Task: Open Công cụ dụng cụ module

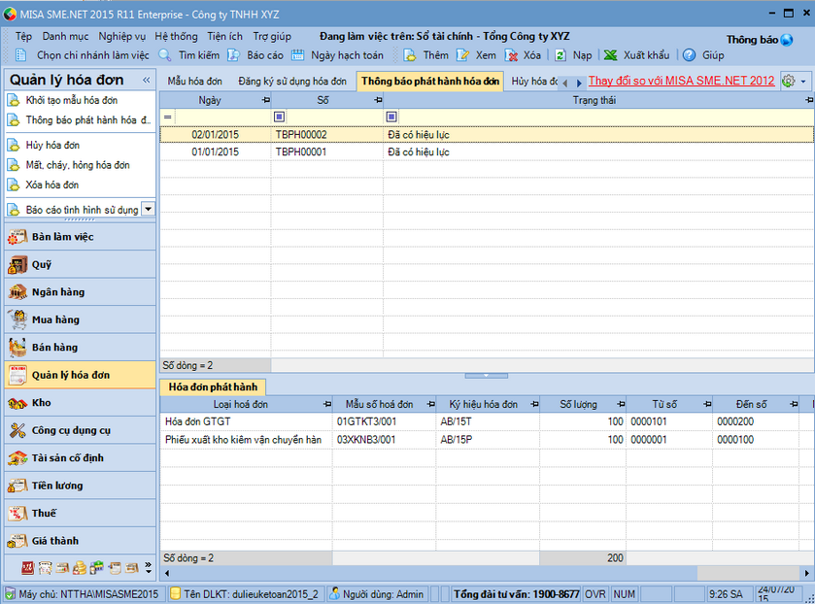Action: pyautogui.click(x=80, y=430)
